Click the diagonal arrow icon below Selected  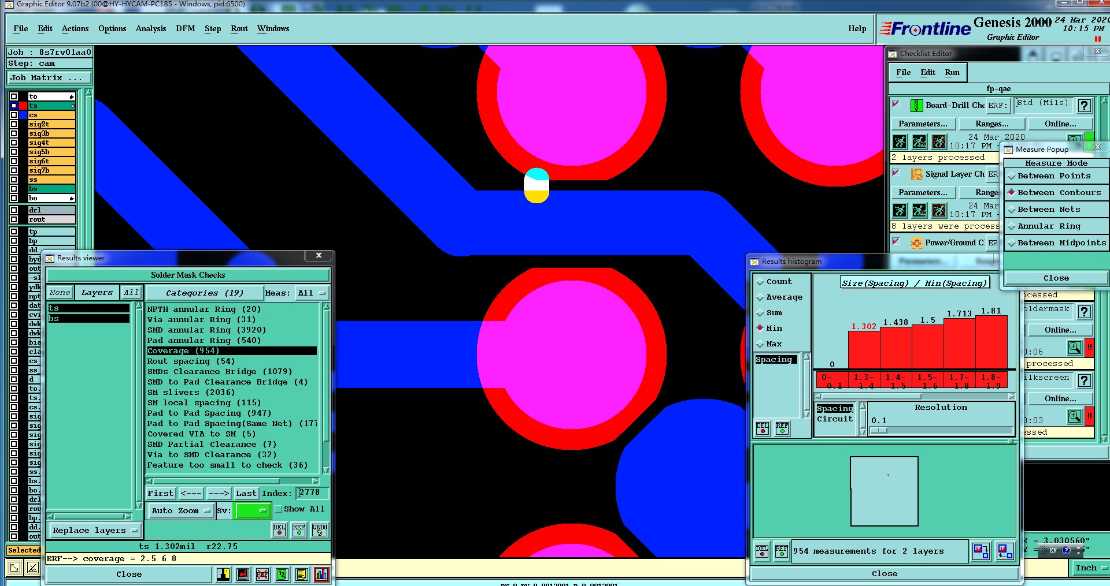(x=14, y=568)
